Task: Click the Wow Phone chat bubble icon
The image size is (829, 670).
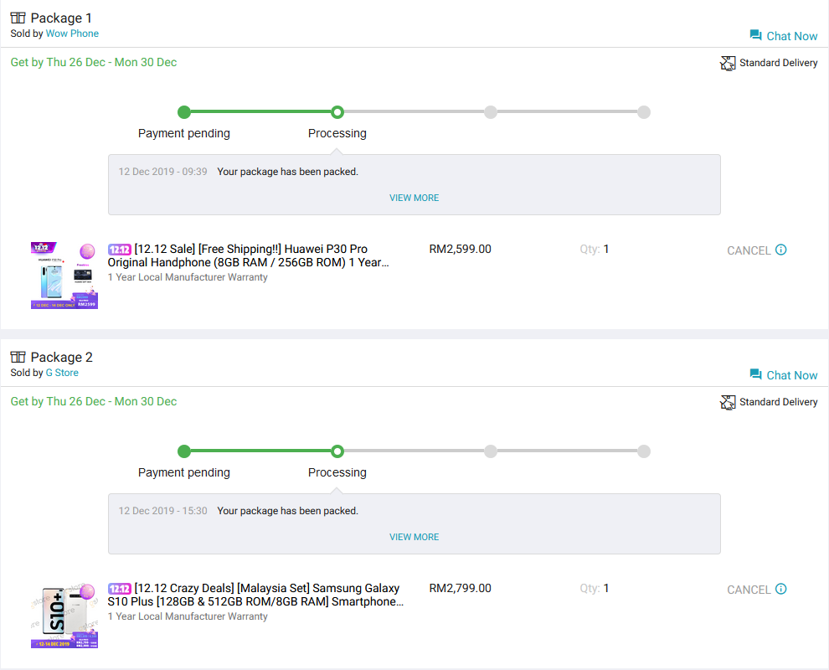Action: pyautogui.click(x=755, y=35)
